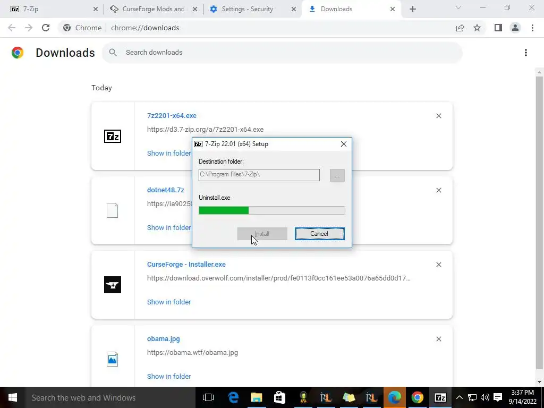This screenshot has width=544, height=408.
Task: Click the 7-Zip install progress bar
Action: coord(272,210)
